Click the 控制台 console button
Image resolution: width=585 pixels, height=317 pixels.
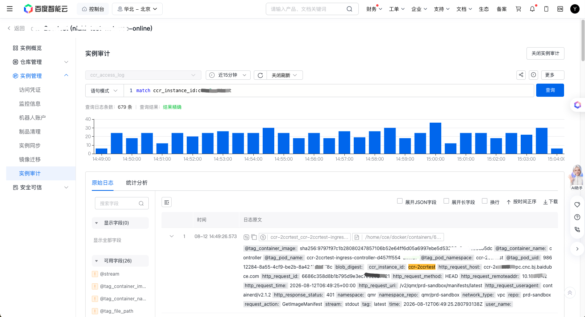[x=93, y=9]
